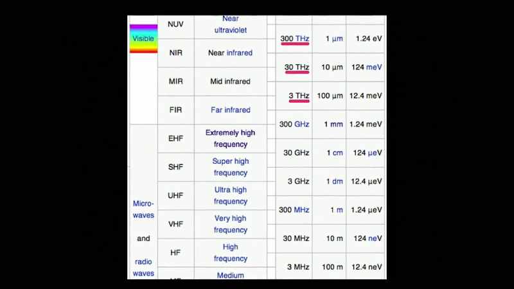Click the GHz link in 300 GHz
Viewport: 514px width, 289px height.
coord(302,124)
